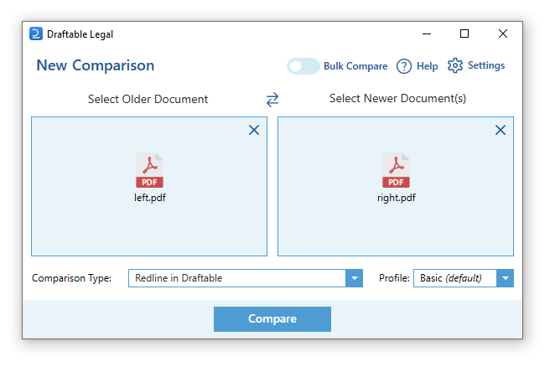Screen dimensions: 555x372
Task: Swap older and newer documents arrows icon
Action: [x=272, y=100]
